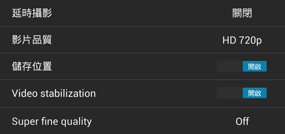
Task: Choose the 儲存位置 setting label
Action: tap(32, 66)
